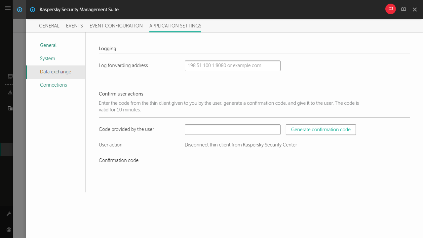This screenshot has width=423, height=238.
Task: Switch to the GENERAL tab
Action: pos(49,26)
